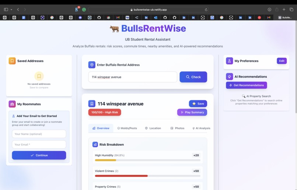Image resolution: width=297 pixels, height=190 pixels.
Task: Toggle the Safari sidebar icon
Action: 6,10
